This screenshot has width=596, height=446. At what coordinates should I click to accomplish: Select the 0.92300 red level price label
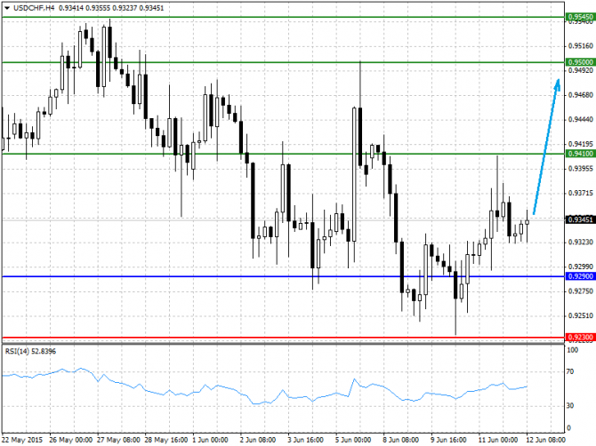point(580,337)
